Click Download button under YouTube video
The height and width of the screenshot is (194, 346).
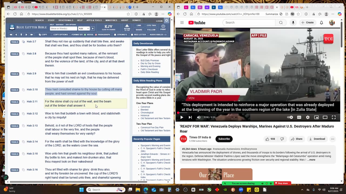point(317,139)
